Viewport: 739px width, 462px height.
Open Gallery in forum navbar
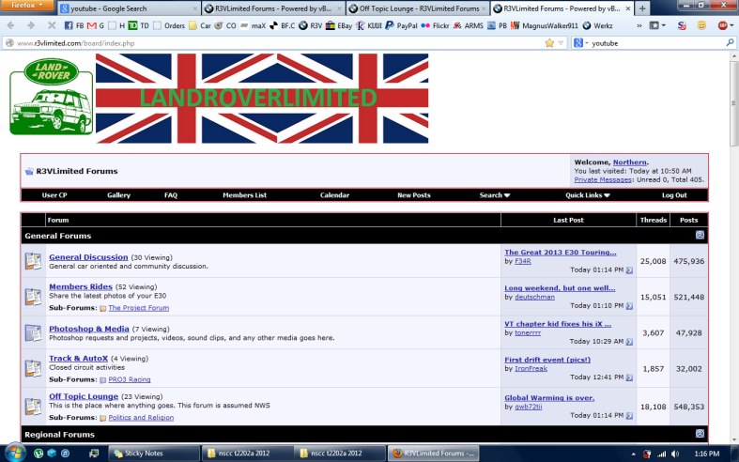[118, 195]
